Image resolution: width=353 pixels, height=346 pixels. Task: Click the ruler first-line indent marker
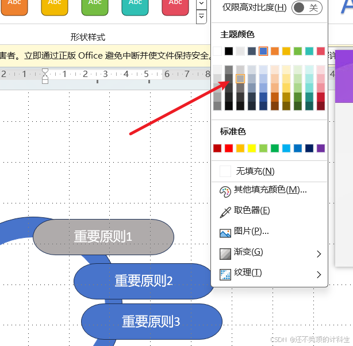pos(45,71)
